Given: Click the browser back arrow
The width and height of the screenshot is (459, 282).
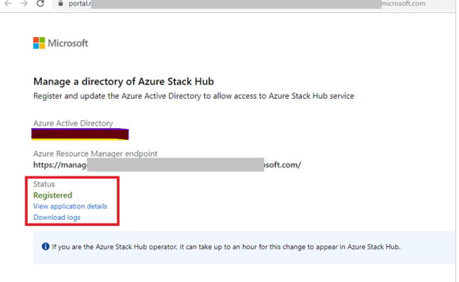Looking at the screenshot, I should [x=8, y=3].
